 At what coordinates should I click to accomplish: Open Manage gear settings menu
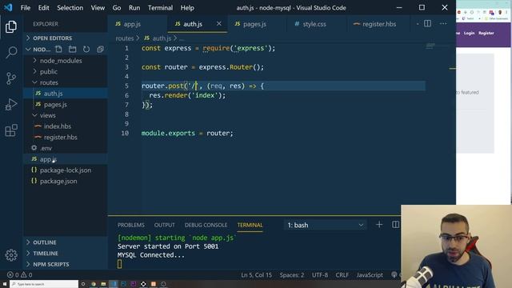tap(11, 255)
